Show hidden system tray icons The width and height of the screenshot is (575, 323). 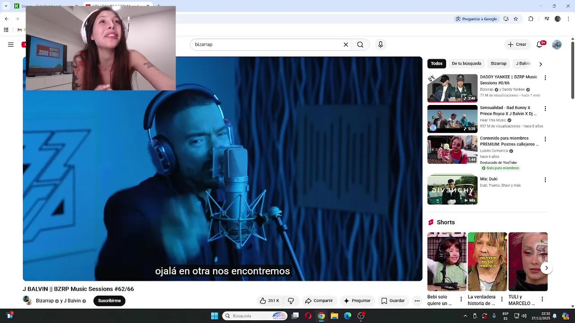(465, 316)
